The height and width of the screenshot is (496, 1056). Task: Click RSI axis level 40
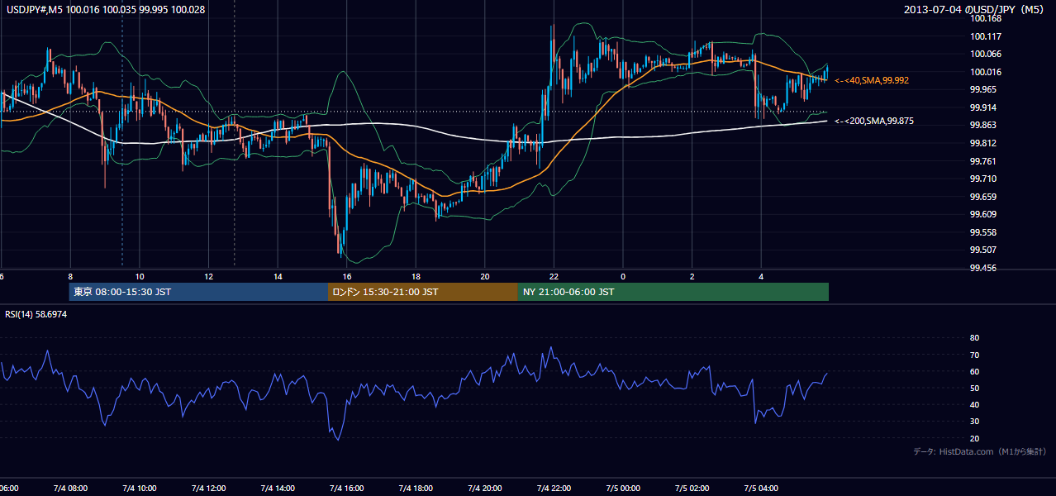pos(974,404)
